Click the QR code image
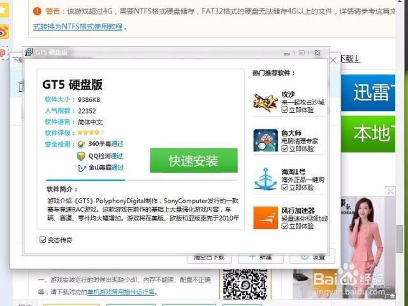Screen dimensions: 408x306 245,284
